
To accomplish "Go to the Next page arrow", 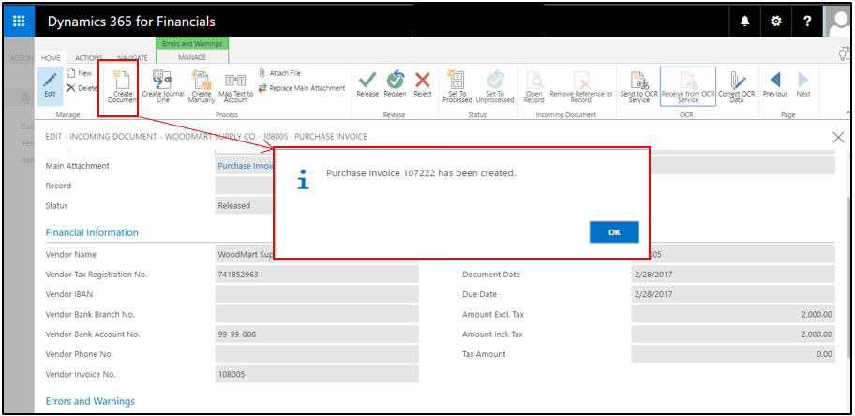I will point(803,85).
